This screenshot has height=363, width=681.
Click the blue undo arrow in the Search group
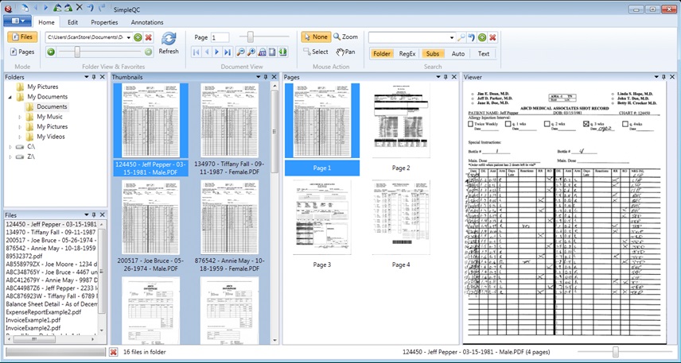pos(472,38)
